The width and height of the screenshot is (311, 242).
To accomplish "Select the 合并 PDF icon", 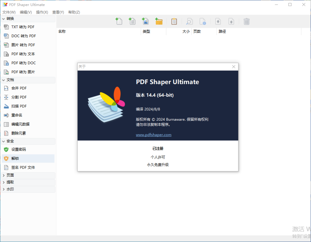I will pyautogui.click(x=6, y=88).
